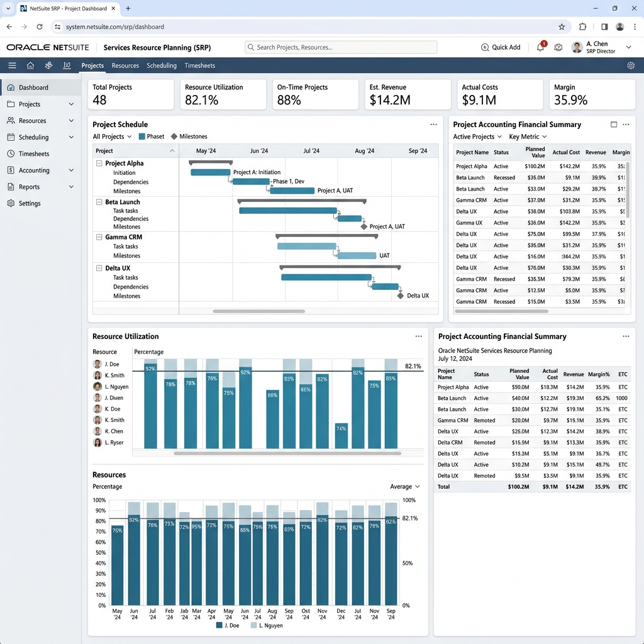This screenshot has width=644, height=644.
Task: Click the search projects input field
Action: click(341, 47)
